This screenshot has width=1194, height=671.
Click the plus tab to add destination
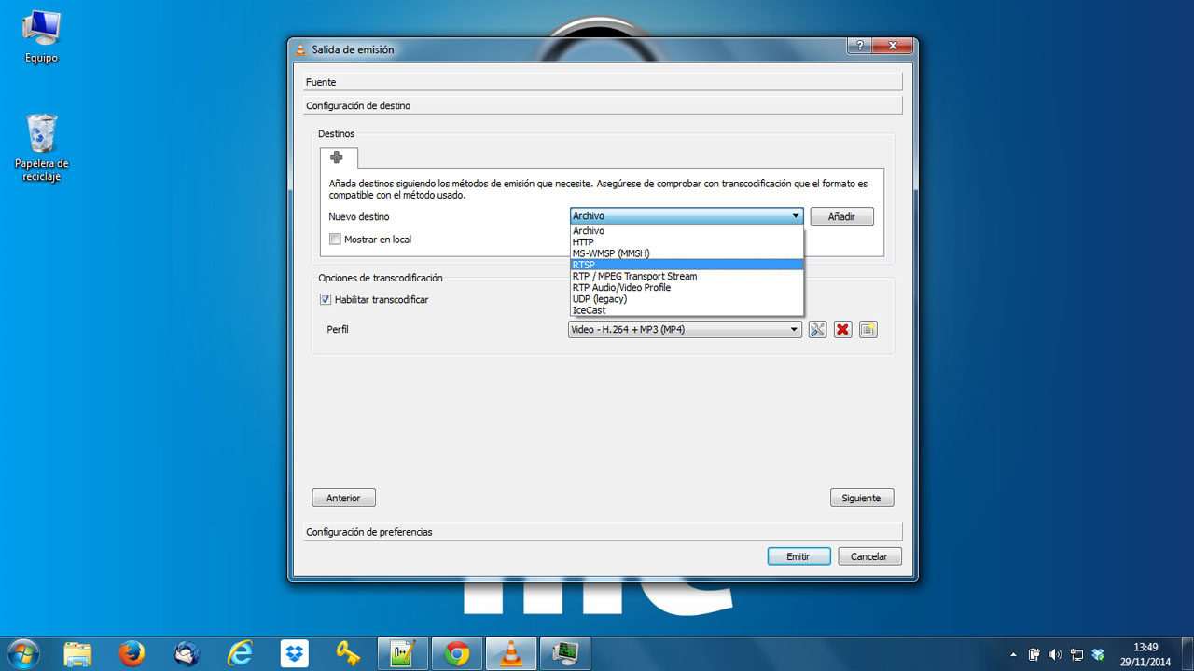(x=338, y=157)
